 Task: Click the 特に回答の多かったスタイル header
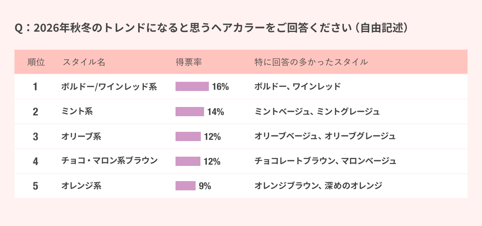[311, 62]
